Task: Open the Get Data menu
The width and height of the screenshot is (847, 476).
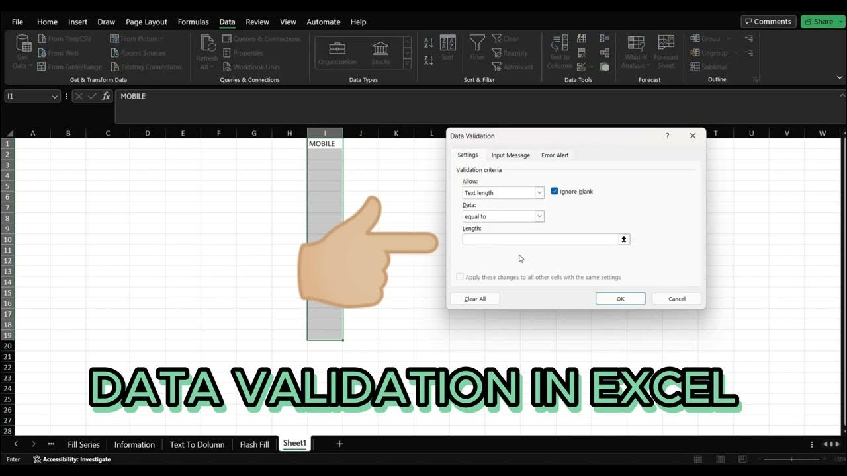Action: (22, 52)
